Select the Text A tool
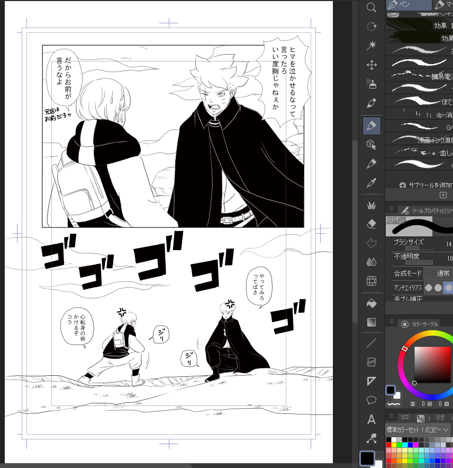The image size is (453, 468). tap(372, 419)
